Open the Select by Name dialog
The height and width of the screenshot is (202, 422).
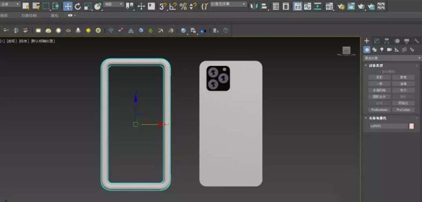pyautogui.click(x=36, y=6)
